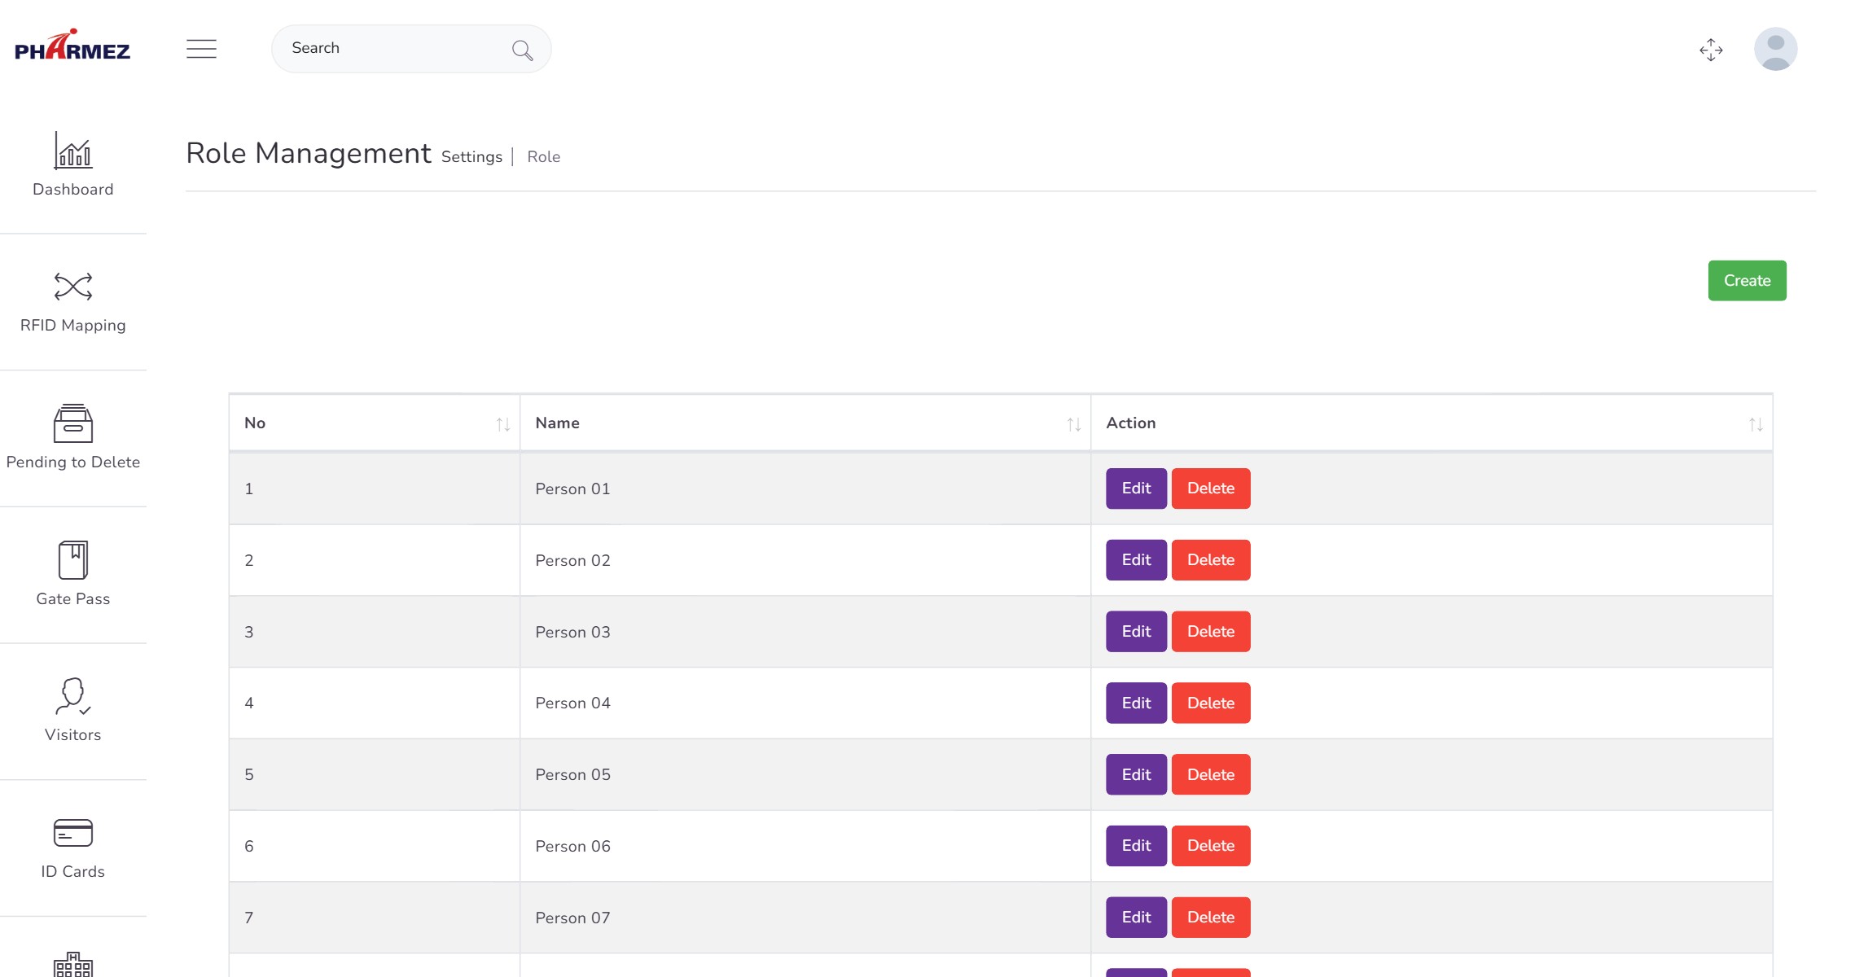Image resolution: width=1855 pixels, height=977 pixels.
Task: Open the building icon in sidebar
Action: point(73,965)
